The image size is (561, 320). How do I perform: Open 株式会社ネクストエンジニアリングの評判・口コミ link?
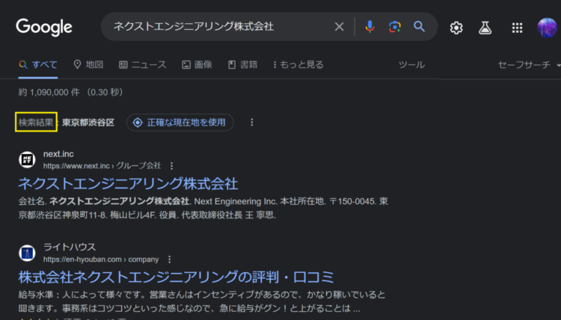(176, 277)
